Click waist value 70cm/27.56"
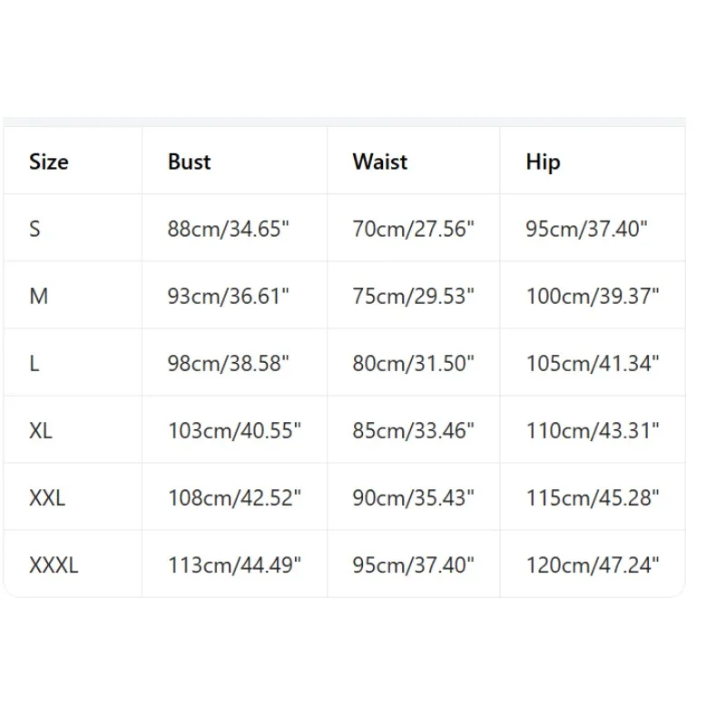Image resolution: width=726 pixels, height=726 pixels. [x=414, y=229]
